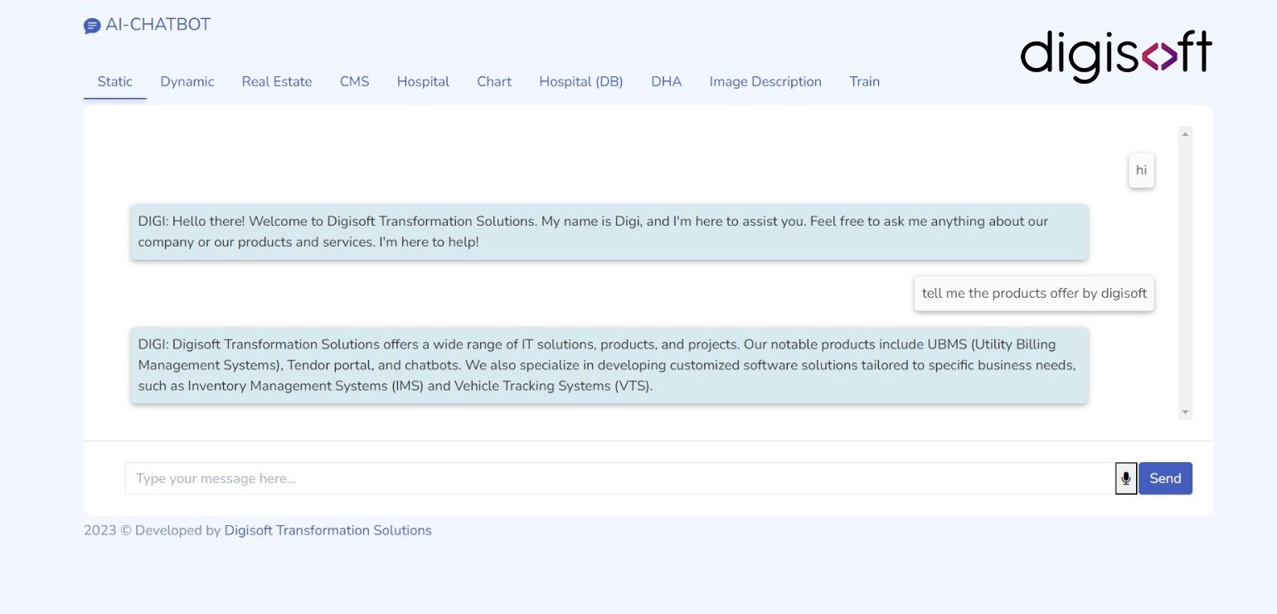The image size is (1277, 614).
Task: Click the 'tell me the products offer' message
Action: (x=1034, y=294)
